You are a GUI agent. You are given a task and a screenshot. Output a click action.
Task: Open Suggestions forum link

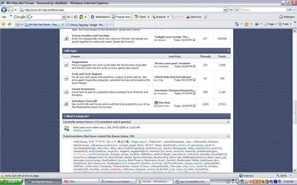(80, 62)
